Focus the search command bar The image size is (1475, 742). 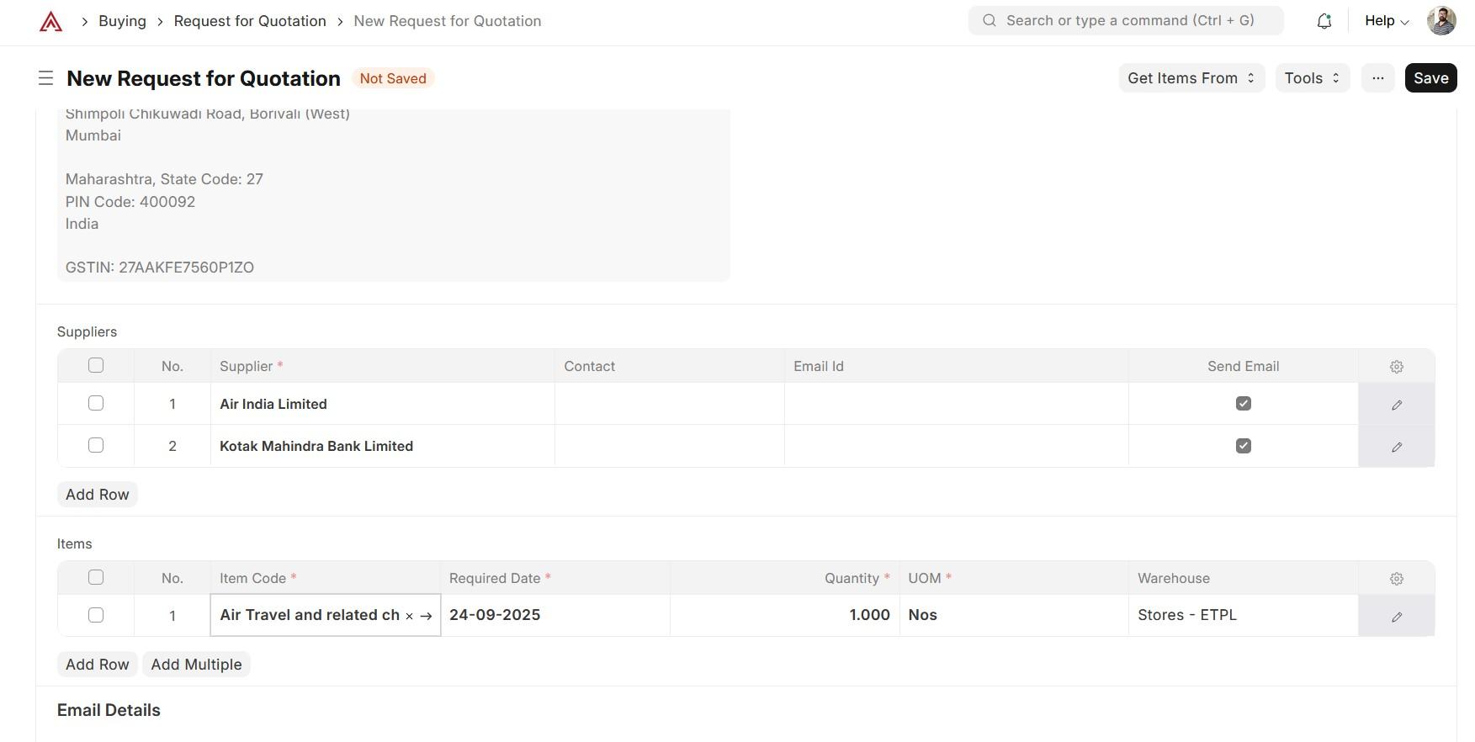pos(1126,20)
